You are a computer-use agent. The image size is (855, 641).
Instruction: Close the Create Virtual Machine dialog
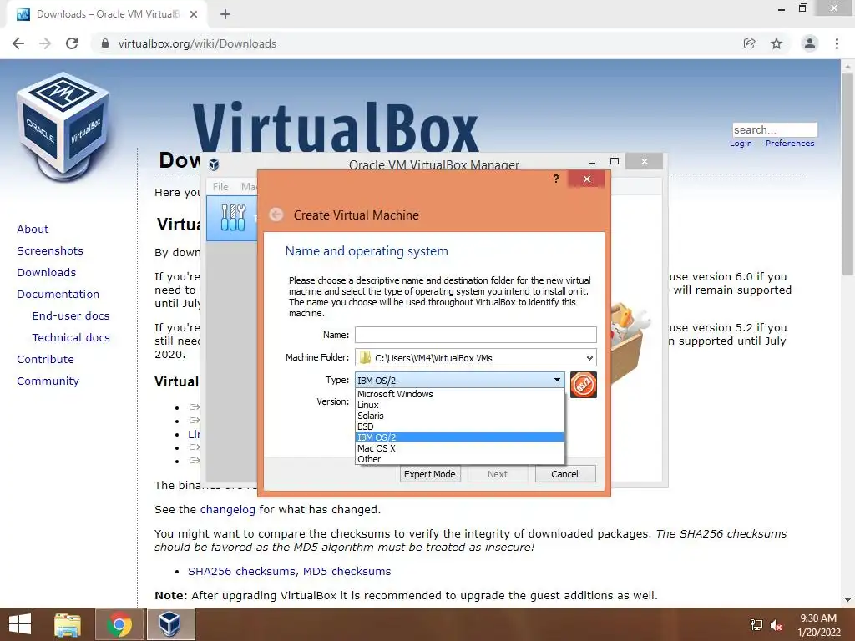pyautogui.click(x=587, y=179)
